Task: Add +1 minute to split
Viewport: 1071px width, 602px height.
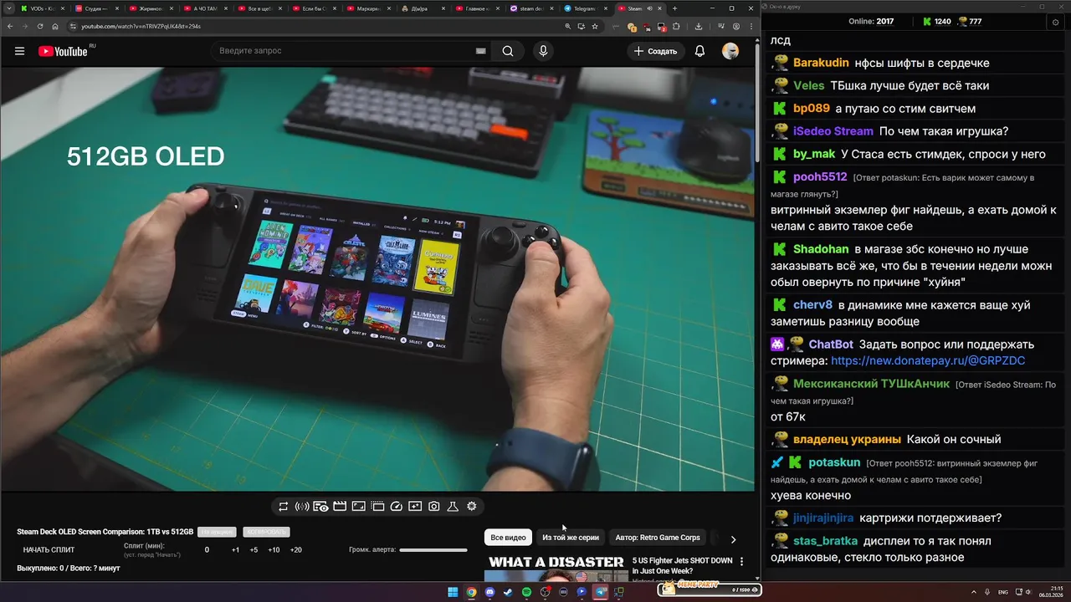Action: 235,550
